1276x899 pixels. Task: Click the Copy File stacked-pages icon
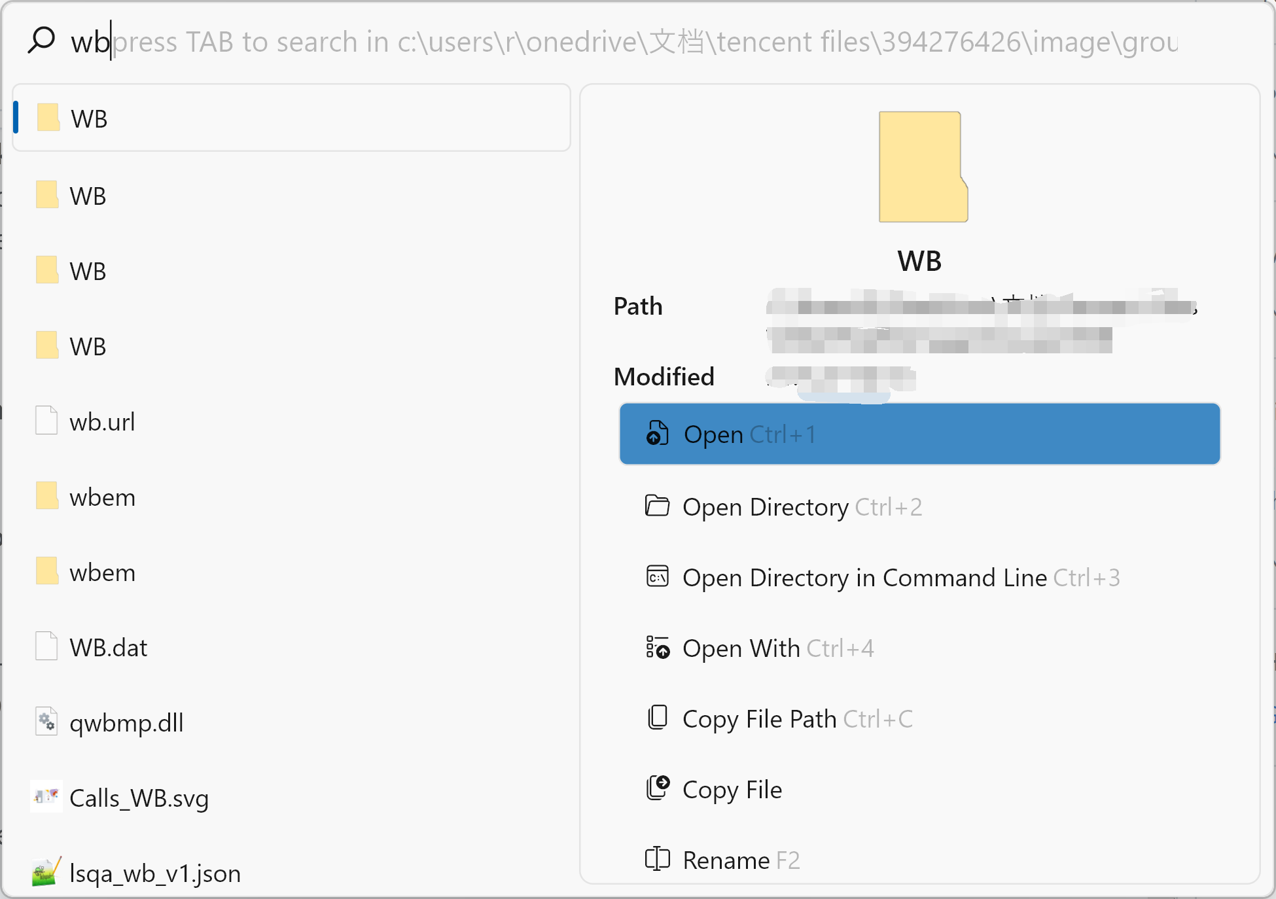pos(657,788)
